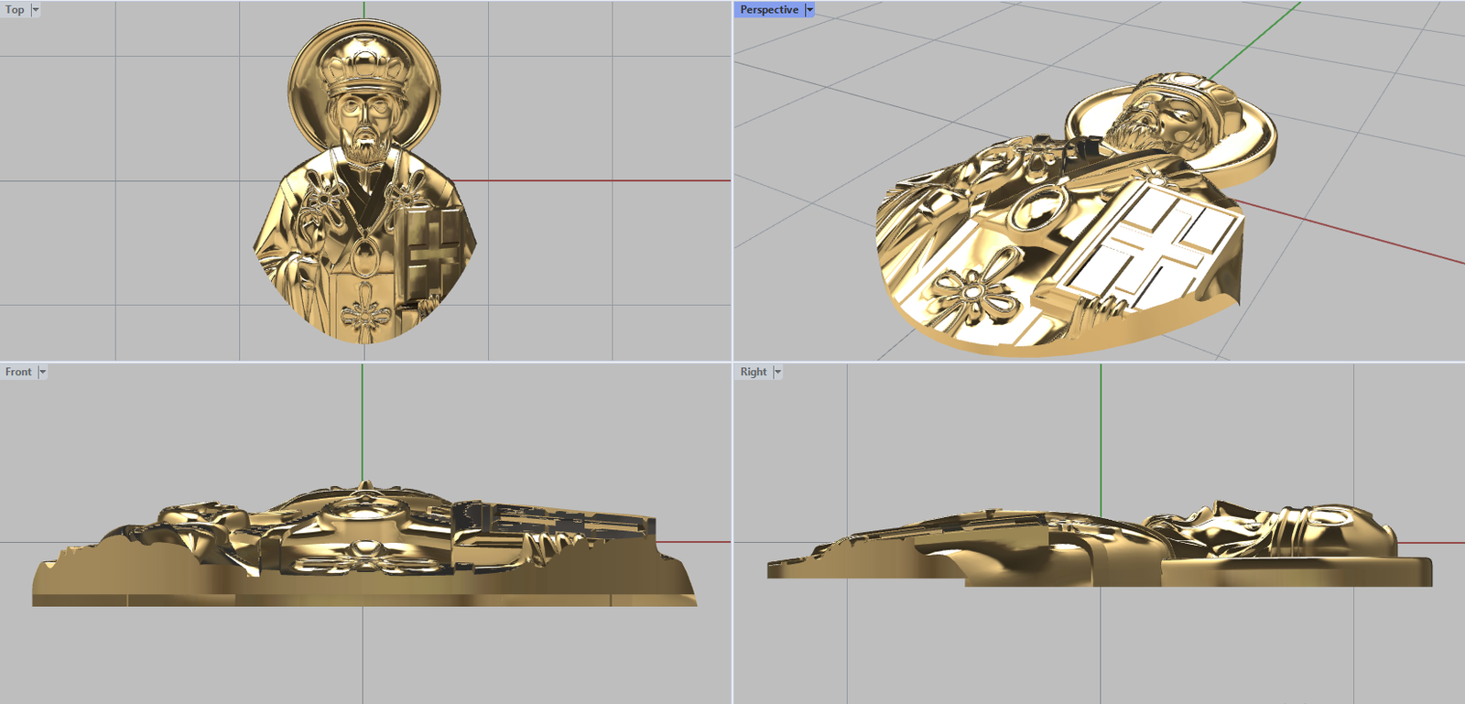Click the Top viewport title label
The height and width of the screenshot is (704, 1465).
coord(15,10)
